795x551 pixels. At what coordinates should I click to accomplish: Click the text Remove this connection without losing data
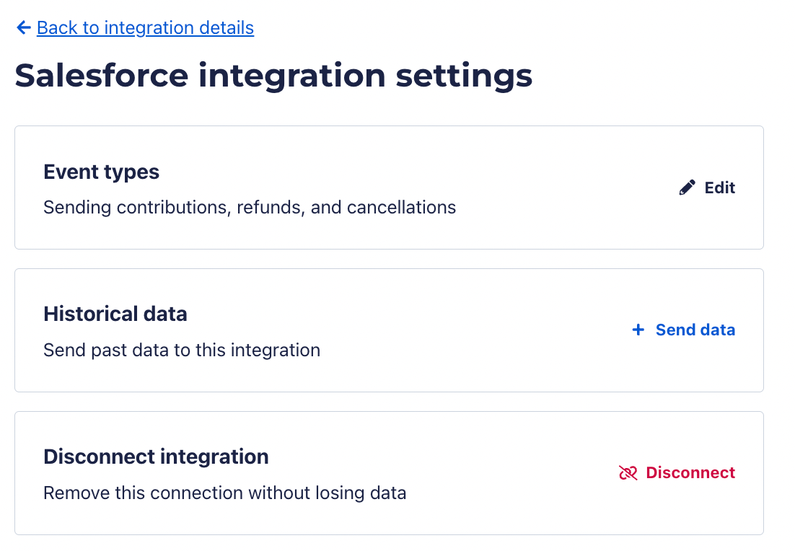(224, 493)
